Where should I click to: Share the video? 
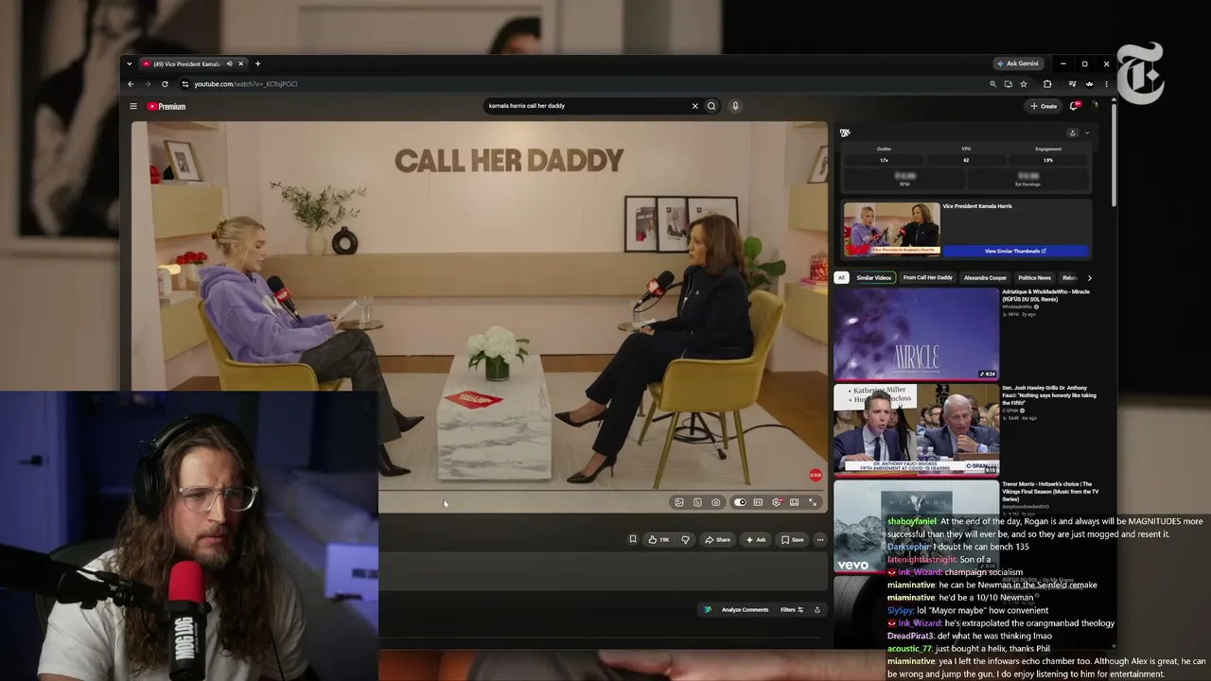click(x=718, y=539)
